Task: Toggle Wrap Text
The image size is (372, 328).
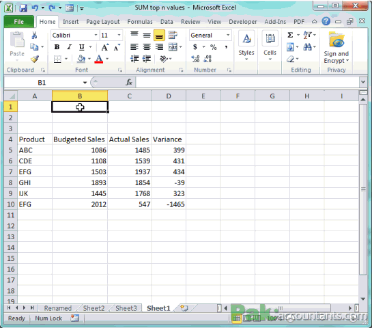Action: point(173,36)
